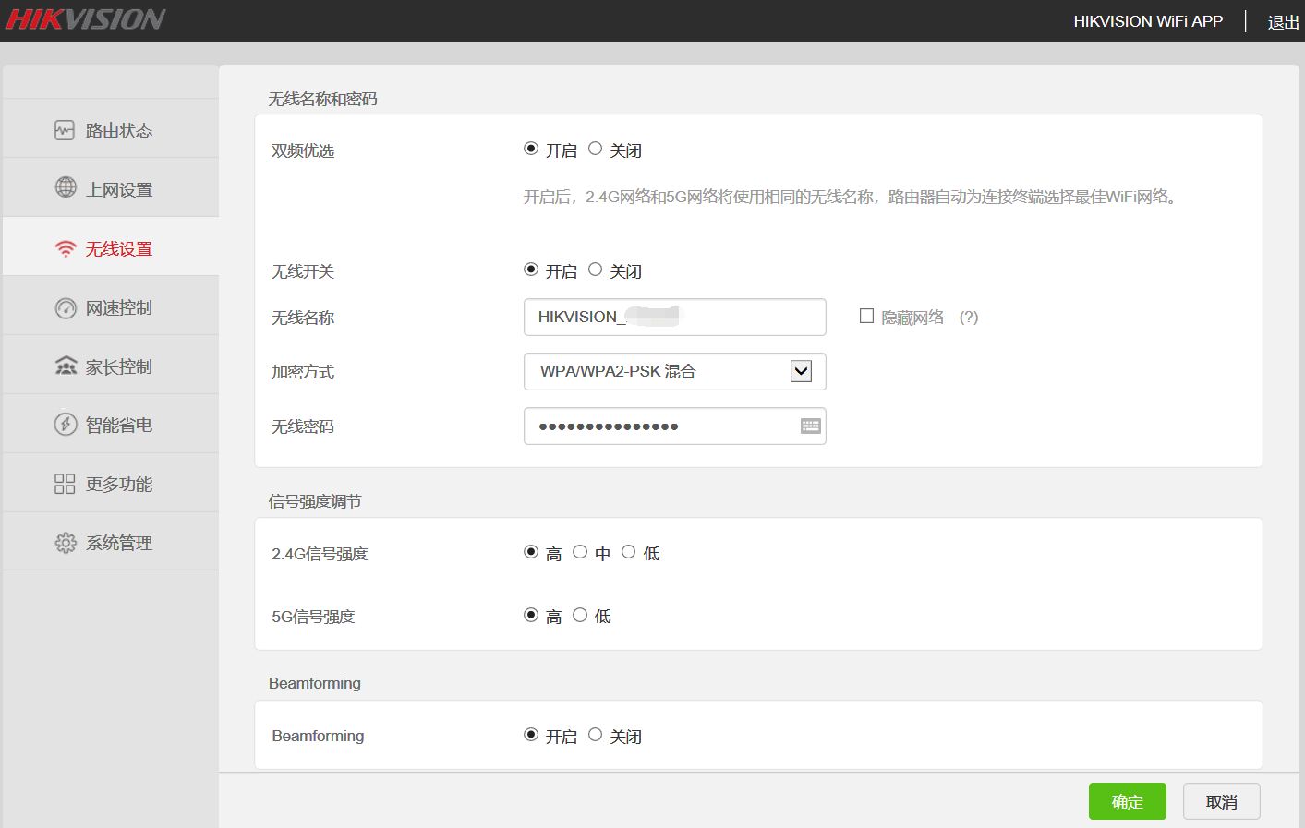Click the 无线设置 WiFi icon
The image size is (1305, 828).
(66, 248)
